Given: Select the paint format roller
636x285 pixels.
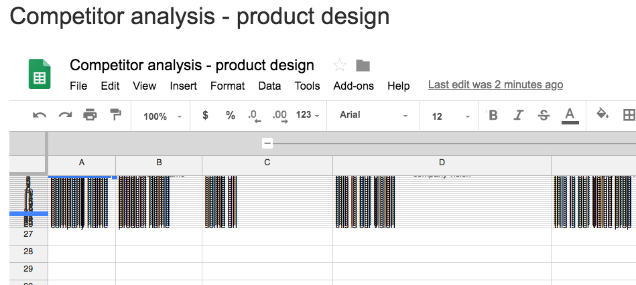Looking at the screenshot, I should 115,114.
